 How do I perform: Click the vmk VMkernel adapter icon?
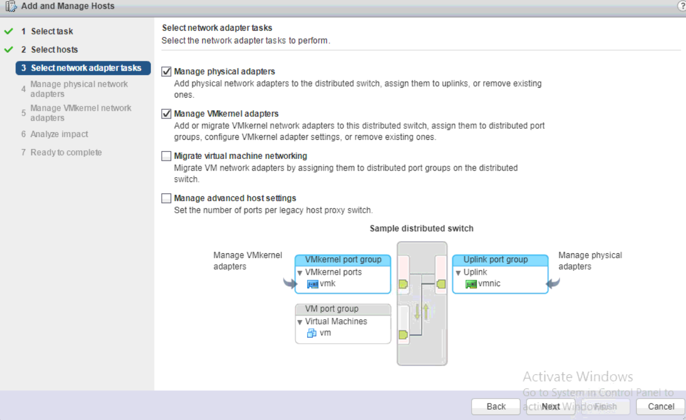(x=313, y=284)
